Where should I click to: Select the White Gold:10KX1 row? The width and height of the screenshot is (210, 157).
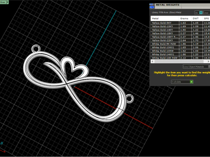click(180, 47)
